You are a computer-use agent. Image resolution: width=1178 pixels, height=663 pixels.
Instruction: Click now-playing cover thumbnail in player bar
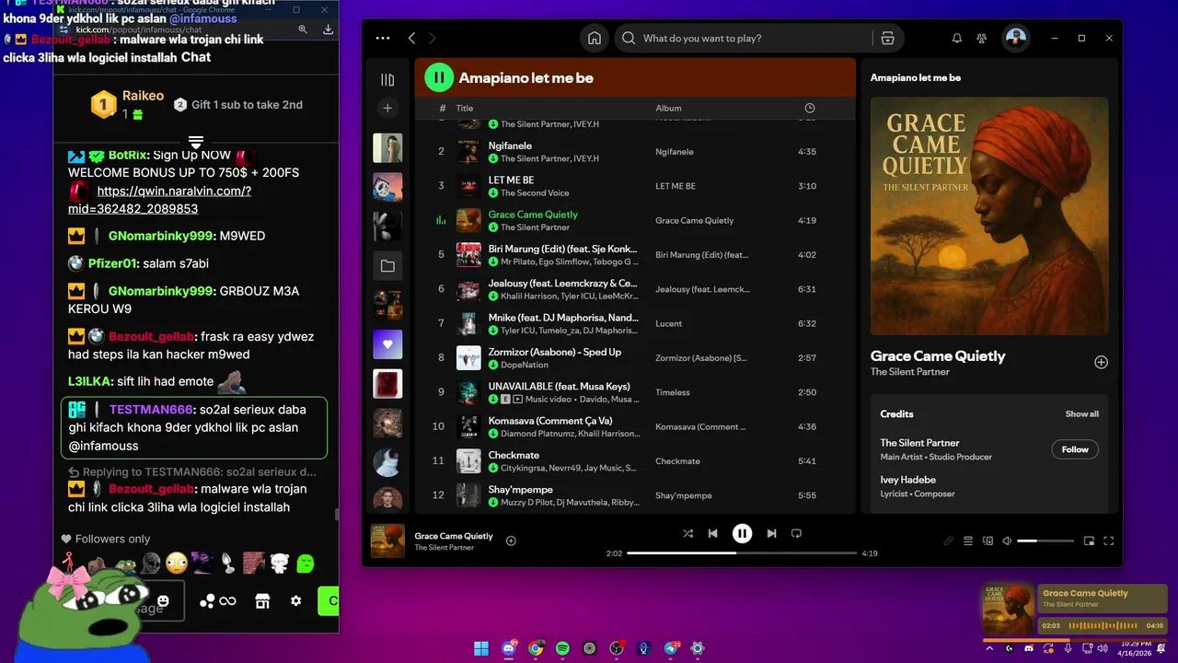tap(387, 541)
